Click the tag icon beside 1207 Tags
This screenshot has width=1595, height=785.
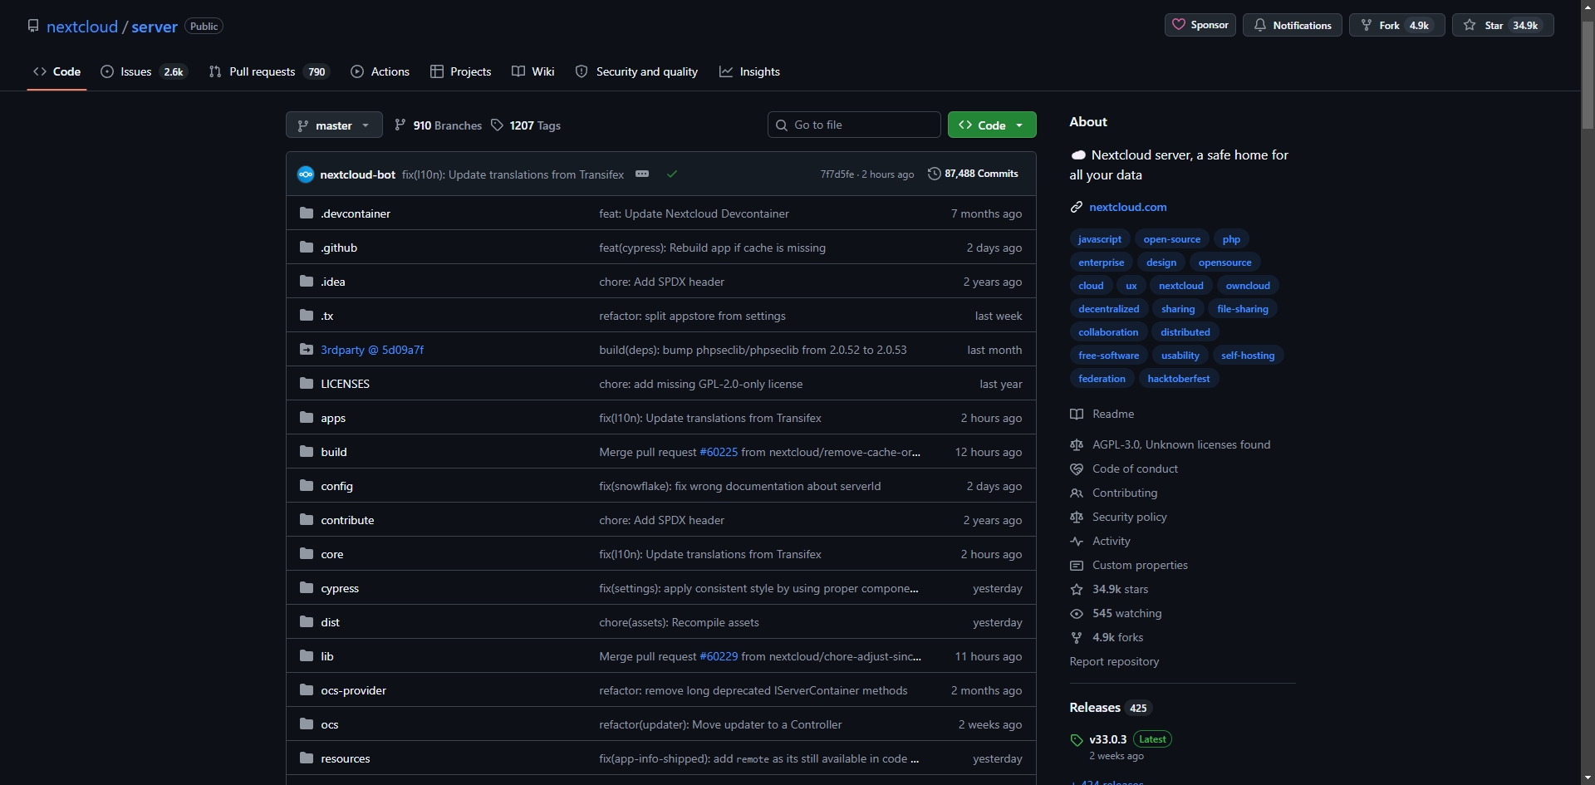click(497, 125)
